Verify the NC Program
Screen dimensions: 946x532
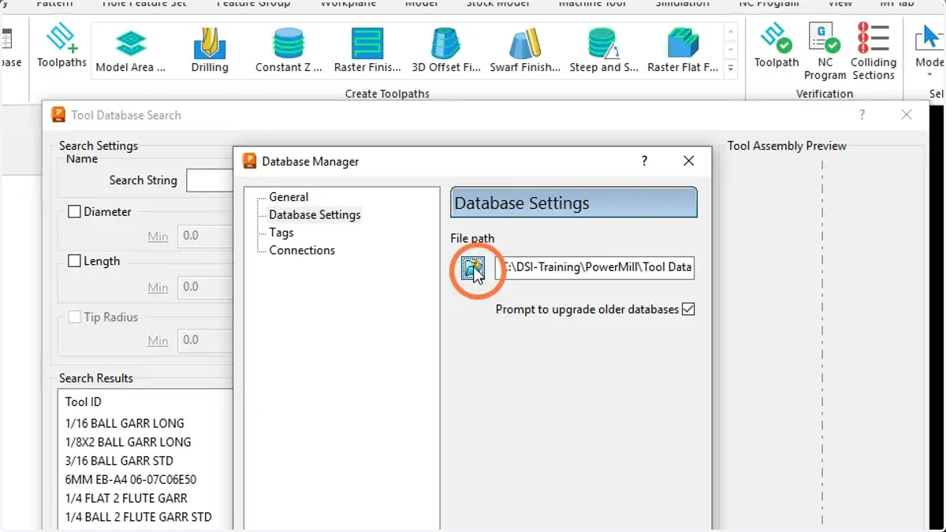point(825,50)
